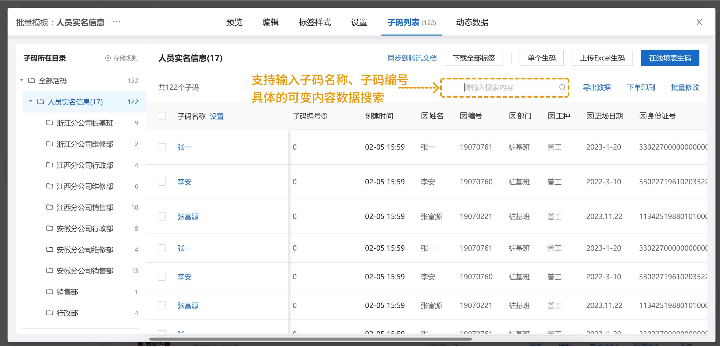
Task: Click the horizontal scrollbar at table bottom
Action: [x=311, y=339]
